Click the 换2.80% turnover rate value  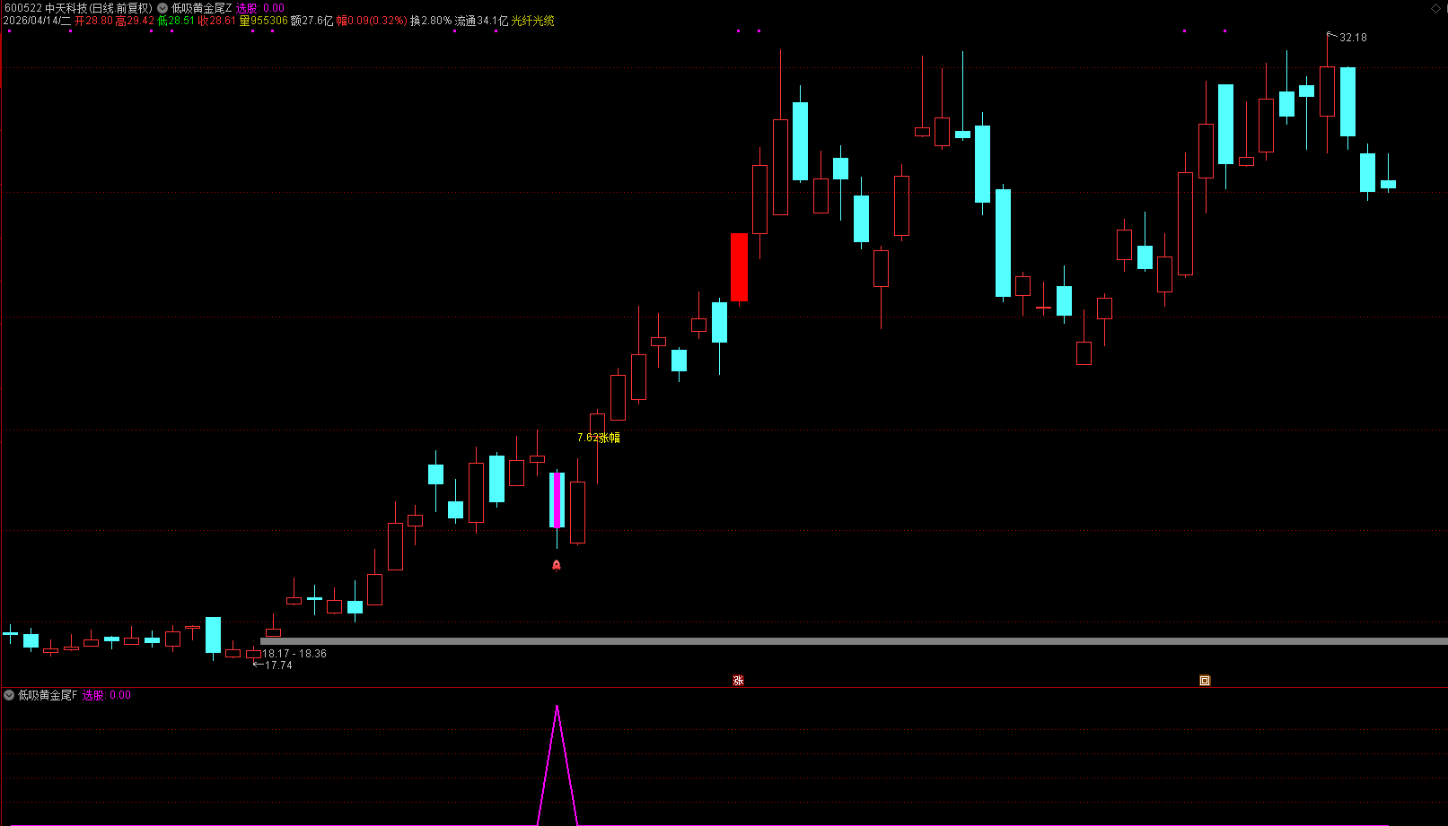pyautogui.click(x=431, y=21)
